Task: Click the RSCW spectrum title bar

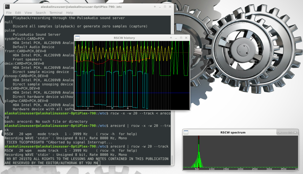Action: click(233, 132)
